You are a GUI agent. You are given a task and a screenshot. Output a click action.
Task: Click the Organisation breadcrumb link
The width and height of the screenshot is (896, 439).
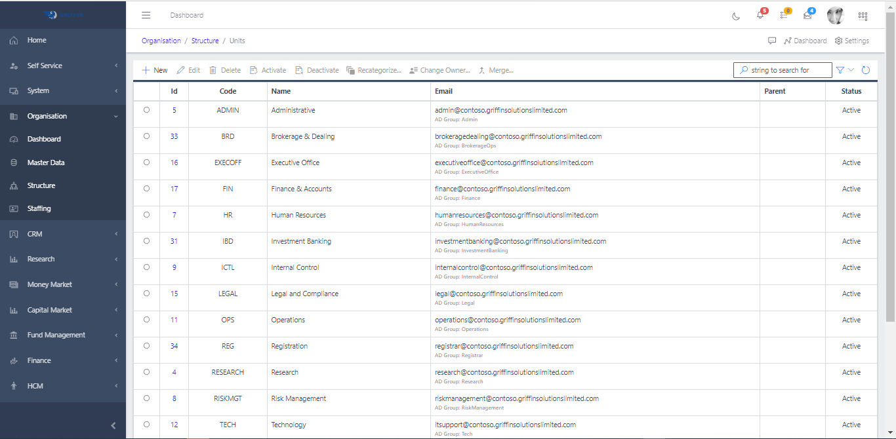pos(161,41)
